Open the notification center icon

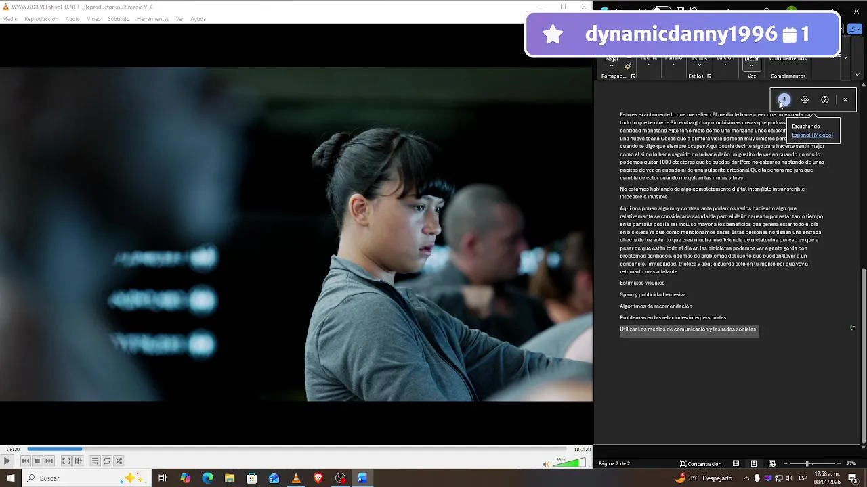pos(853,478)
